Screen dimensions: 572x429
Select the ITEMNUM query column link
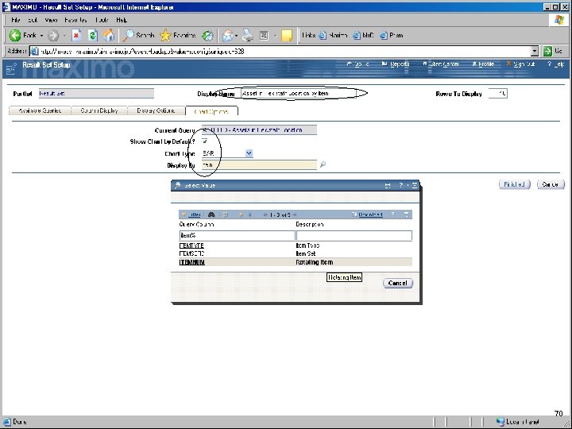pos(192,262)
